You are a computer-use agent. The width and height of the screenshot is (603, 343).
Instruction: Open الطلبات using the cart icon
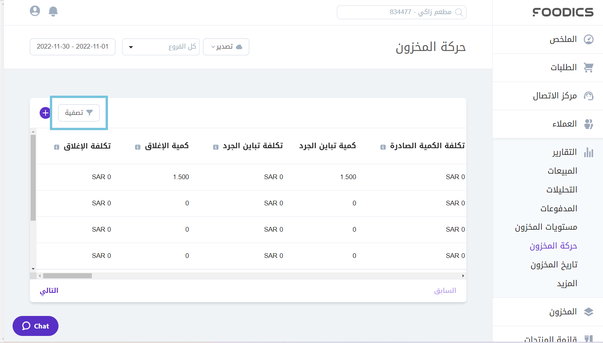(x=589, y=67)
